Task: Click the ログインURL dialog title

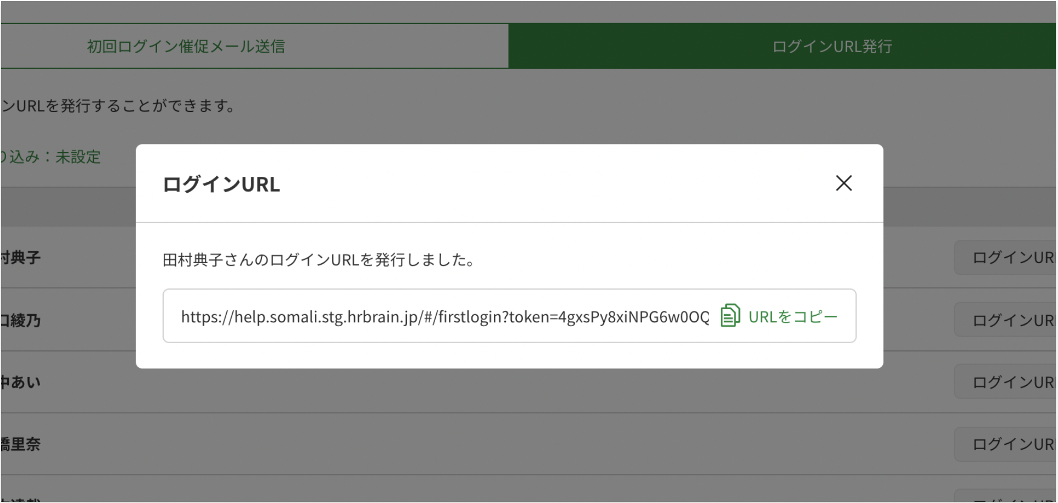Action: point(221,185)
